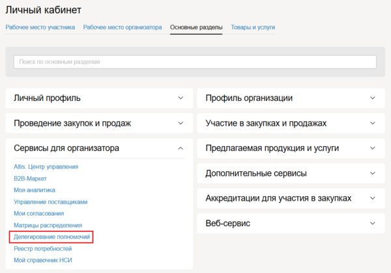Image resolution: width=391 pixels, height=273 pixels.
Task: Open Мой справочник НСИ link
Action: 44,261
